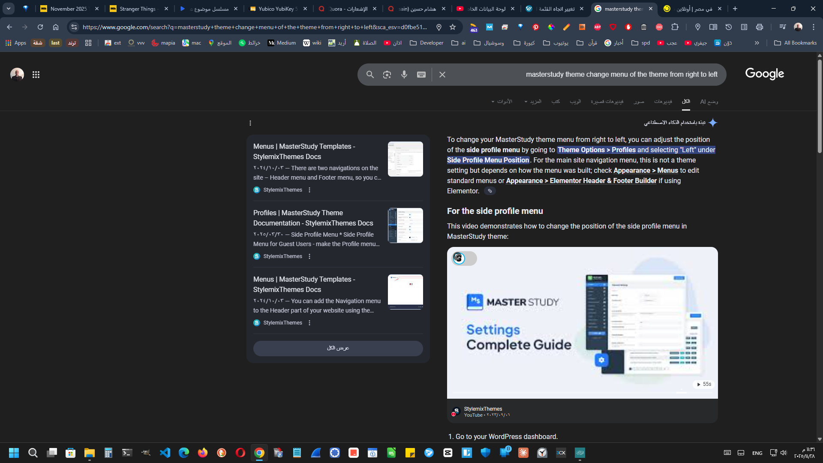
Task: Click the page vertical scrollbar thumb
Action: coord(820,107)
